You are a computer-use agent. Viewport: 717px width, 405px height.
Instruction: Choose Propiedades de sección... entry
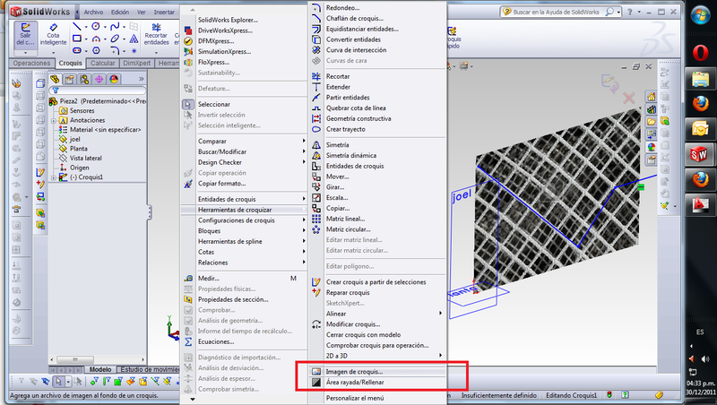(233, 299)
